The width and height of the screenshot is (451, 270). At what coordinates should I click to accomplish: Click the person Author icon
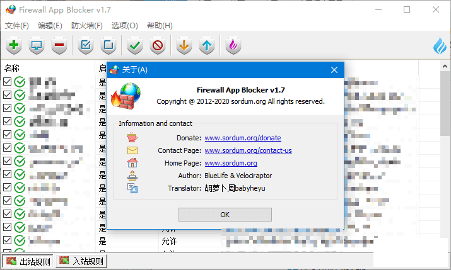132,176
